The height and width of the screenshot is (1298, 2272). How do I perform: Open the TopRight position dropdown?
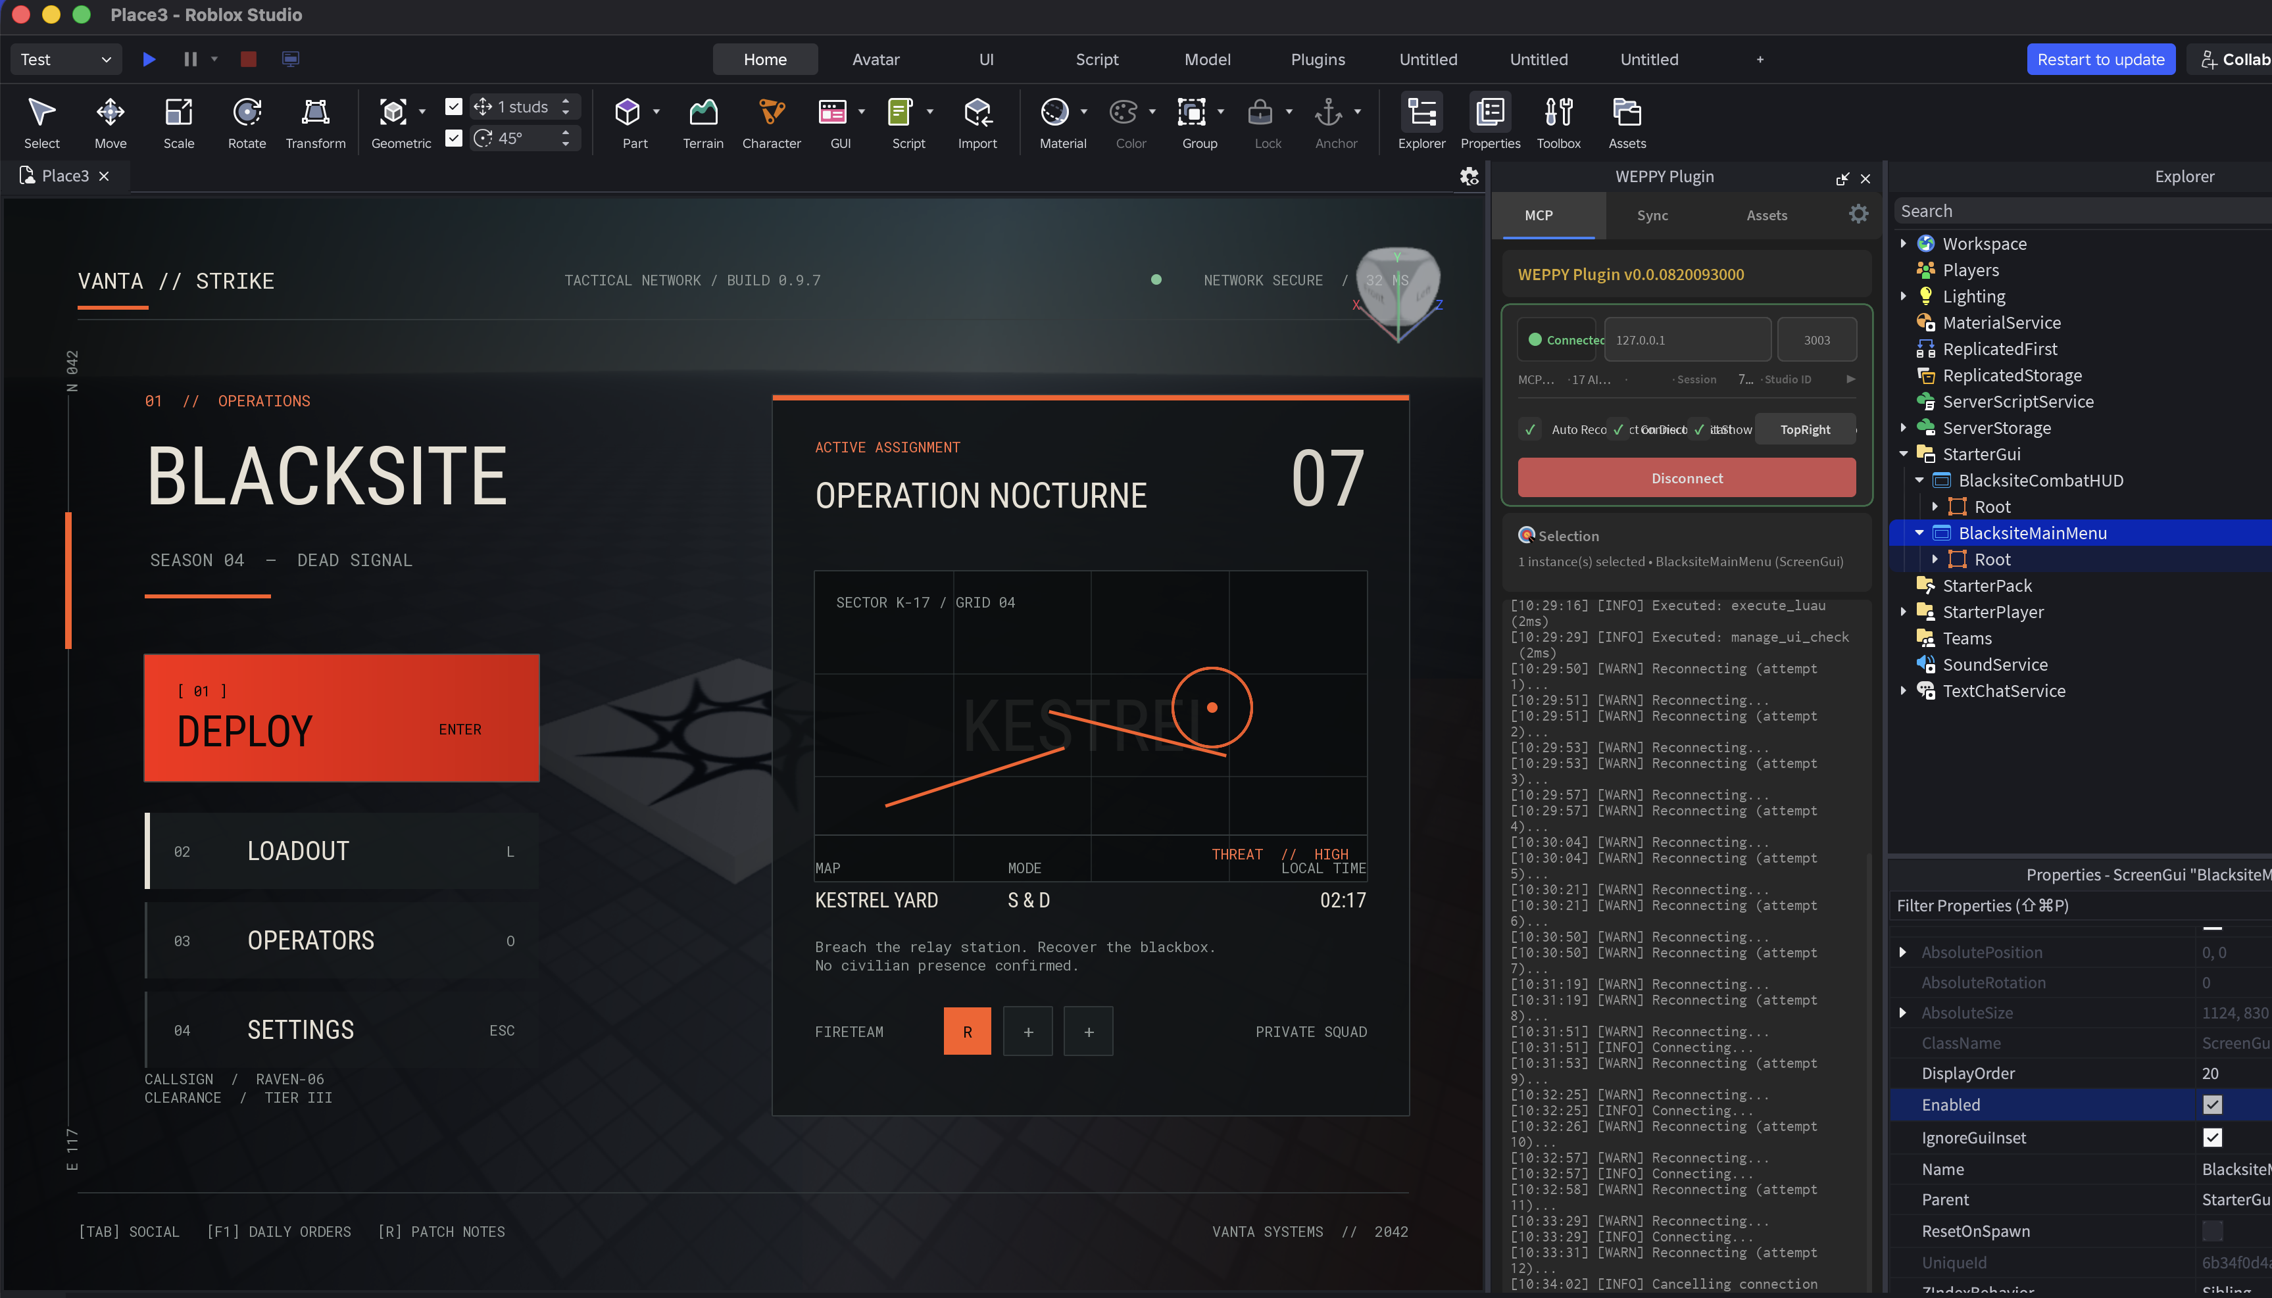point(1805,429)
